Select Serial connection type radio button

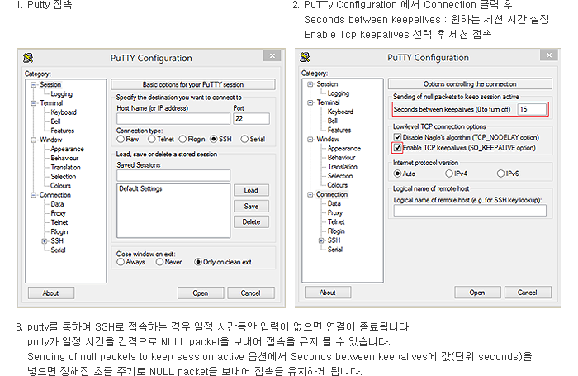pyautogui.click(x=244, y=139)
